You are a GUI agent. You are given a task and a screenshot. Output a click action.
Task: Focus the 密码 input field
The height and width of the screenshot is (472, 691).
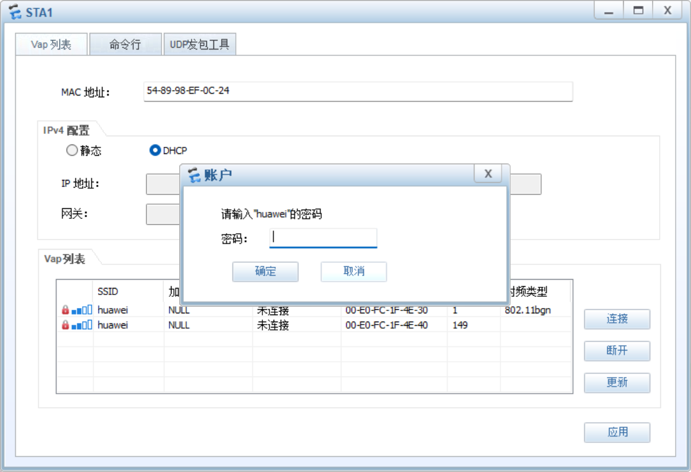click(x=323, y=238)
